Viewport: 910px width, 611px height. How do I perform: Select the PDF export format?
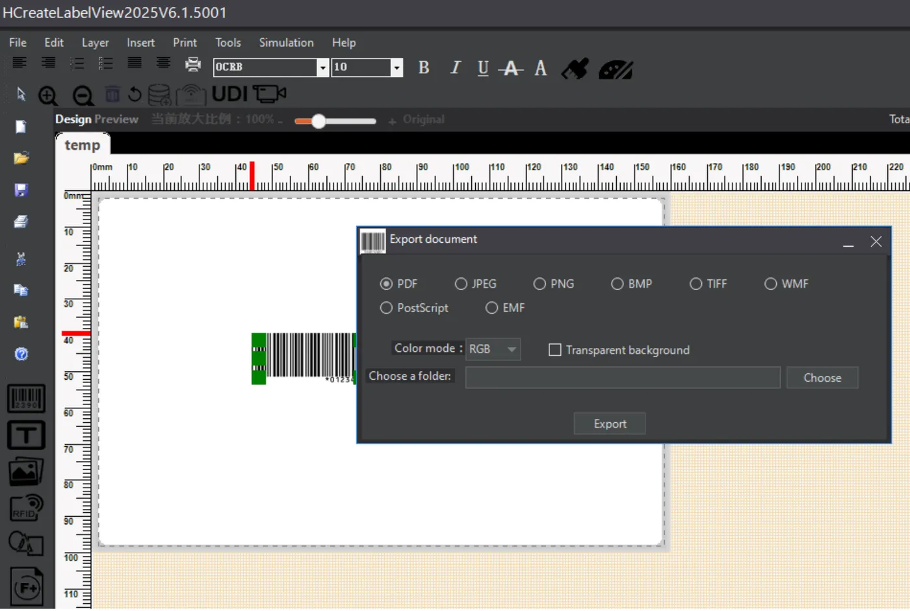[387, 284]
